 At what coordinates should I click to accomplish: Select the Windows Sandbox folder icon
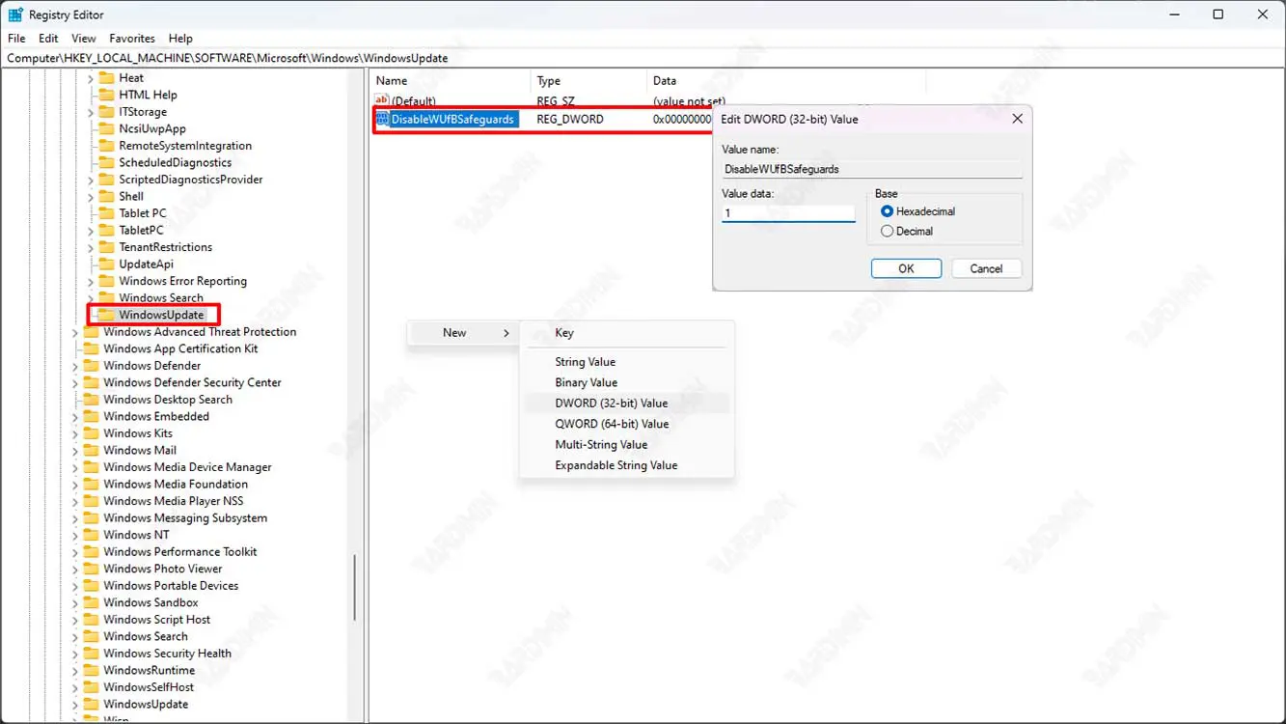pyautogui.click(x=91, y=602)
